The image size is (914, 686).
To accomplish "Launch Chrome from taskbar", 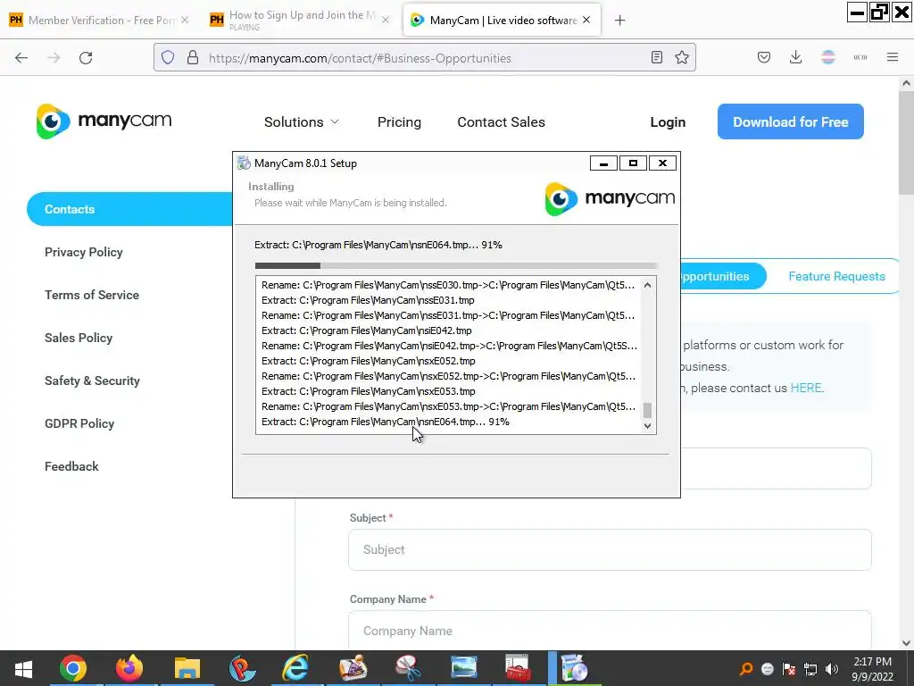I will tap(73, 668).
